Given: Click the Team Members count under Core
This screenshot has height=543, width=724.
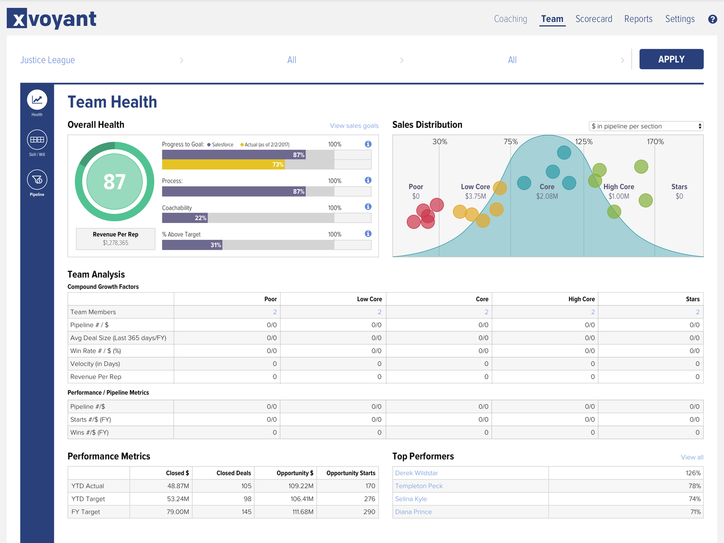Looking at the screenshot, I should point(486,312).
